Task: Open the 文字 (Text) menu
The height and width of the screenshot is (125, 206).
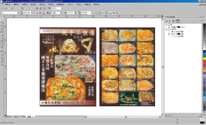Action: [x=70, y=4]
